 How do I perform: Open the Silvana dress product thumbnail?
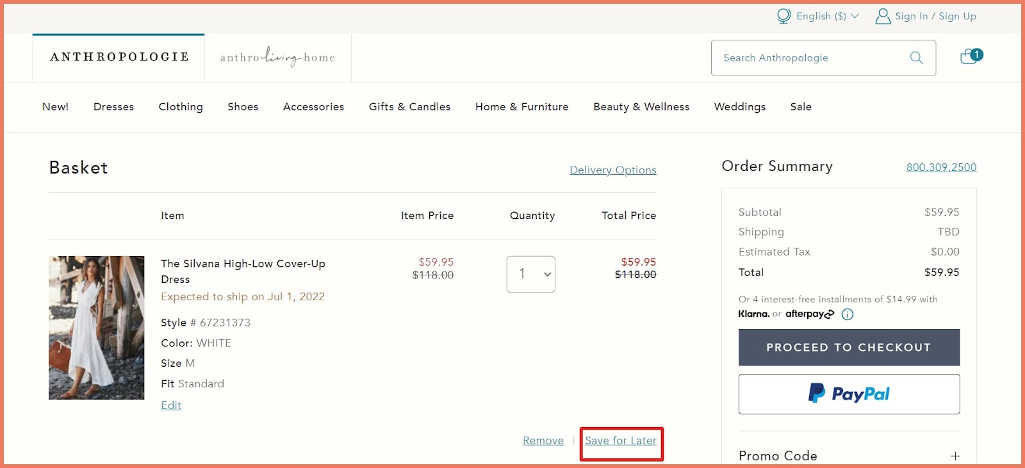pyautogui.click(x=97, y=328)
